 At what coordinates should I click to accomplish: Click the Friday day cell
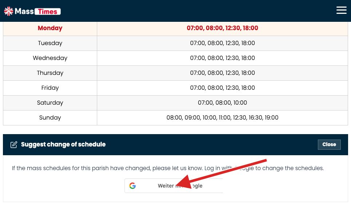[x=50, y=88]
